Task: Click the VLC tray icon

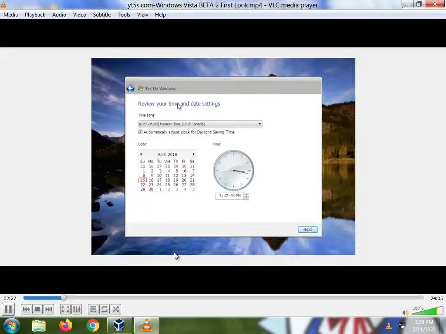Action: pos(389,325)
